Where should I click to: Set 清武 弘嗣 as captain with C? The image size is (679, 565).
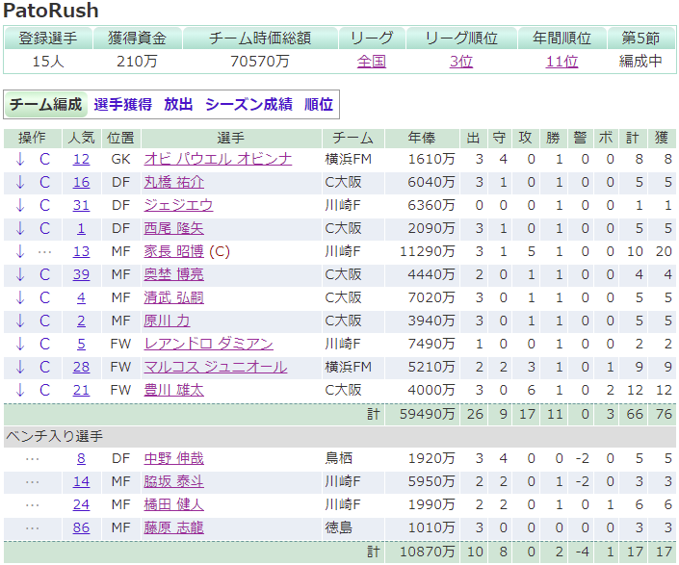click(44, 297)
